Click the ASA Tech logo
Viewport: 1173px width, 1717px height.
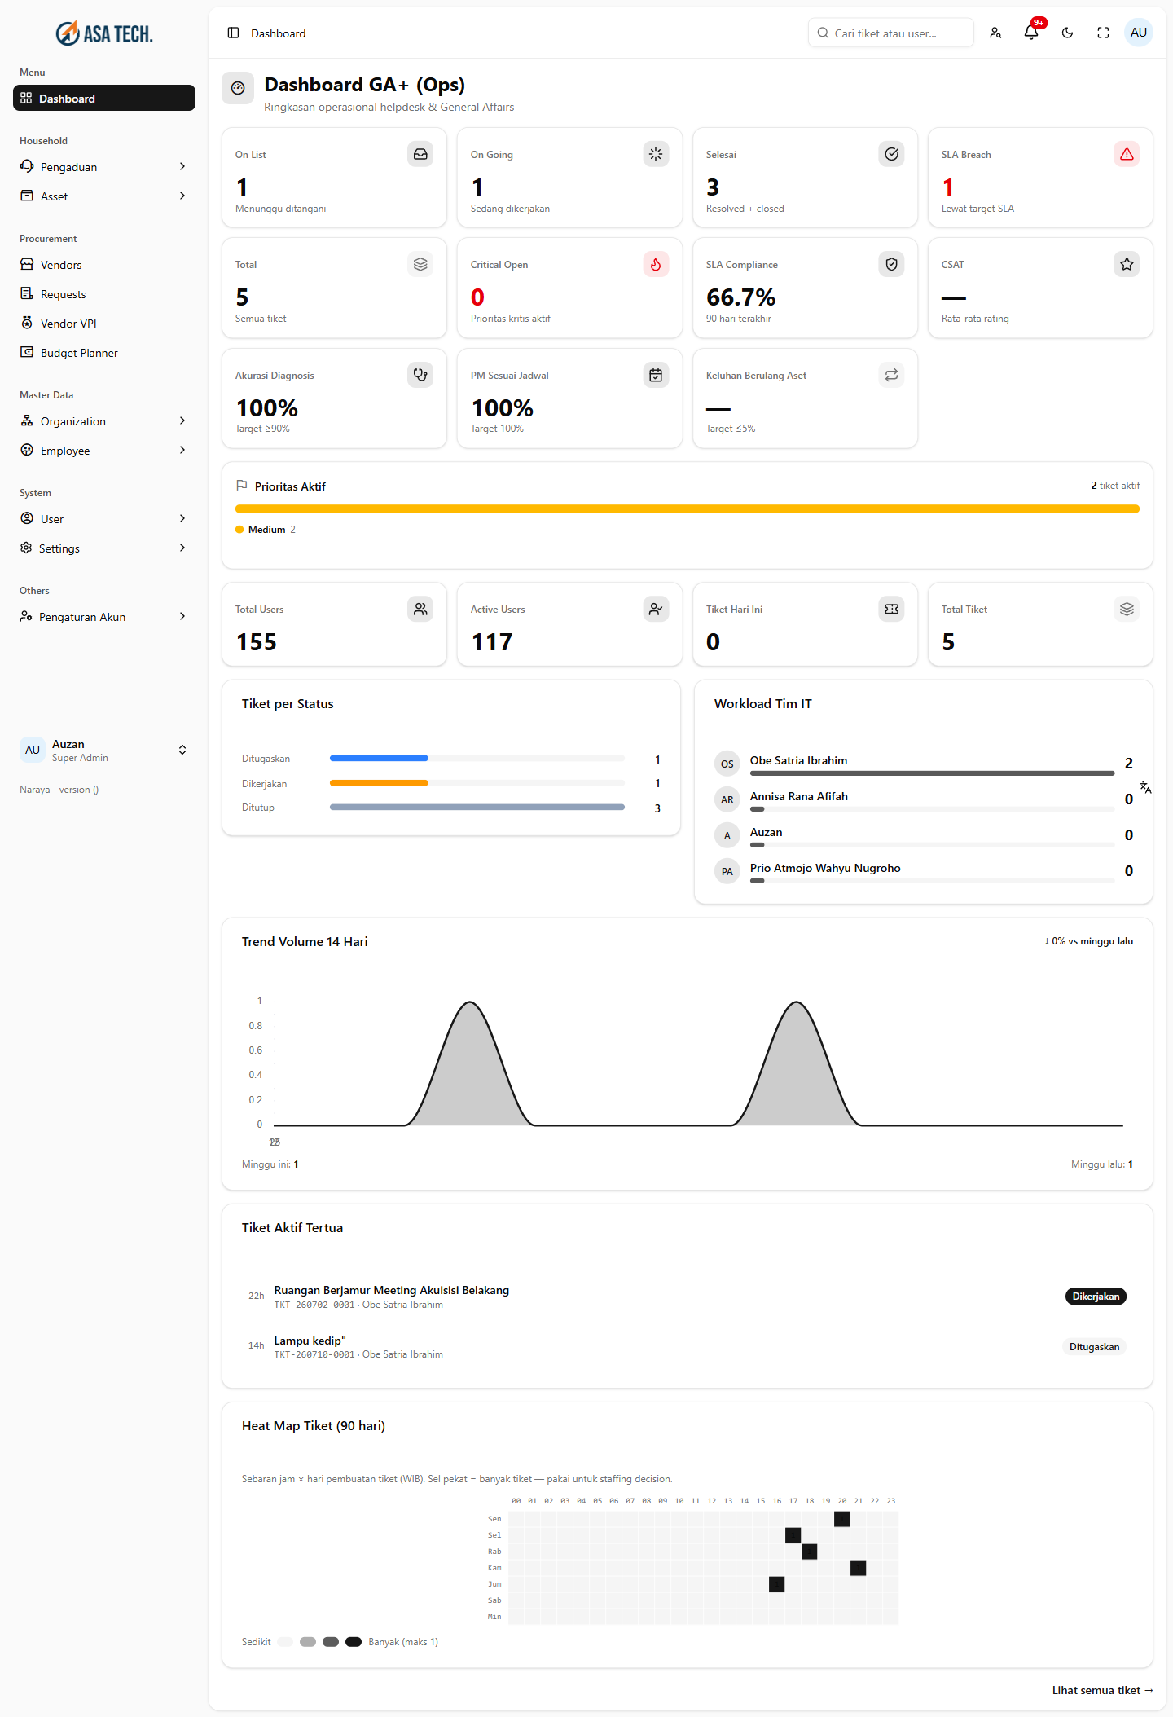(104, 33)
